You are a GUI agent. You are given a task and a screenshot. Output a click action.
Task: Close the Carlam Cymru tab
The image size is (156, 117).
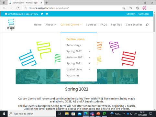click(x=41, y=3)
